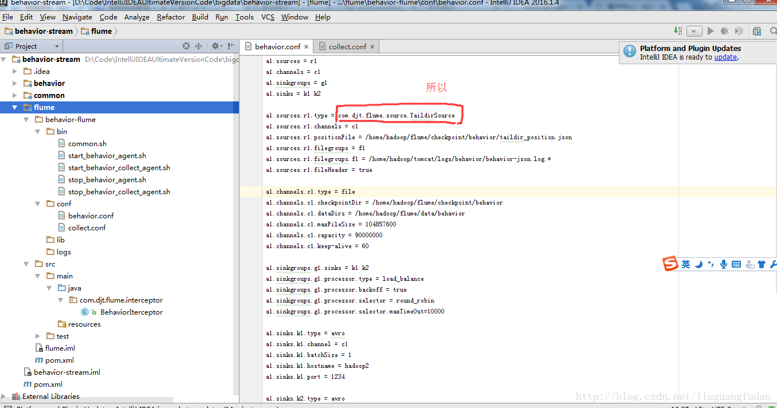Open the Refactor menu

click(171, 17)
